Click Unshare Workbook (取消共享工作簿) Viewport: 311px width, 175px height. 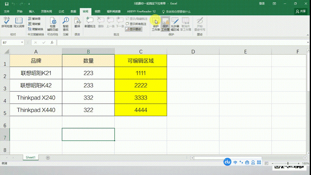[x=185, y=24]
